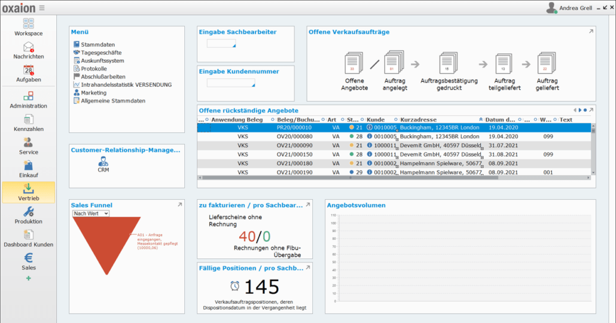Image resolution: width=616 pixels, height=323 pixels.
Task: Expand zu fakturieren panel arrow
Action: 307,205
